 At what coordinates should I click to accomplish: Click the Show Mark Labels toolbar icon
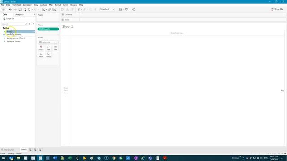[91, 9]
